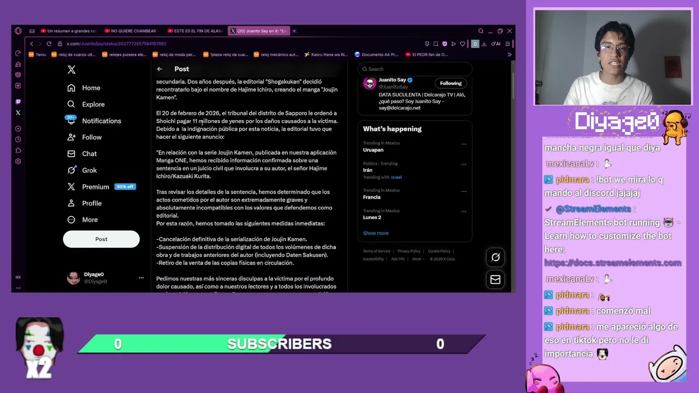The height and width of the screenshot is (393, 699).
Task: Click the address bar URL
Action: [x=116, y=44]
